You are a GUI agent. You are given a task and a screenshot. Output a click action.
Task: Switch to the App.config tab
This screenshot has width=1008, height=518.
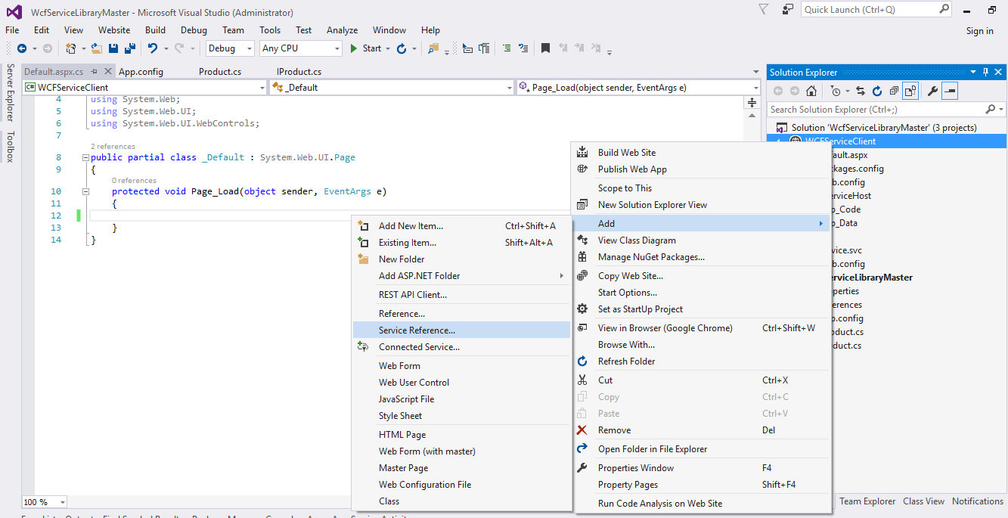click(141, 72)
